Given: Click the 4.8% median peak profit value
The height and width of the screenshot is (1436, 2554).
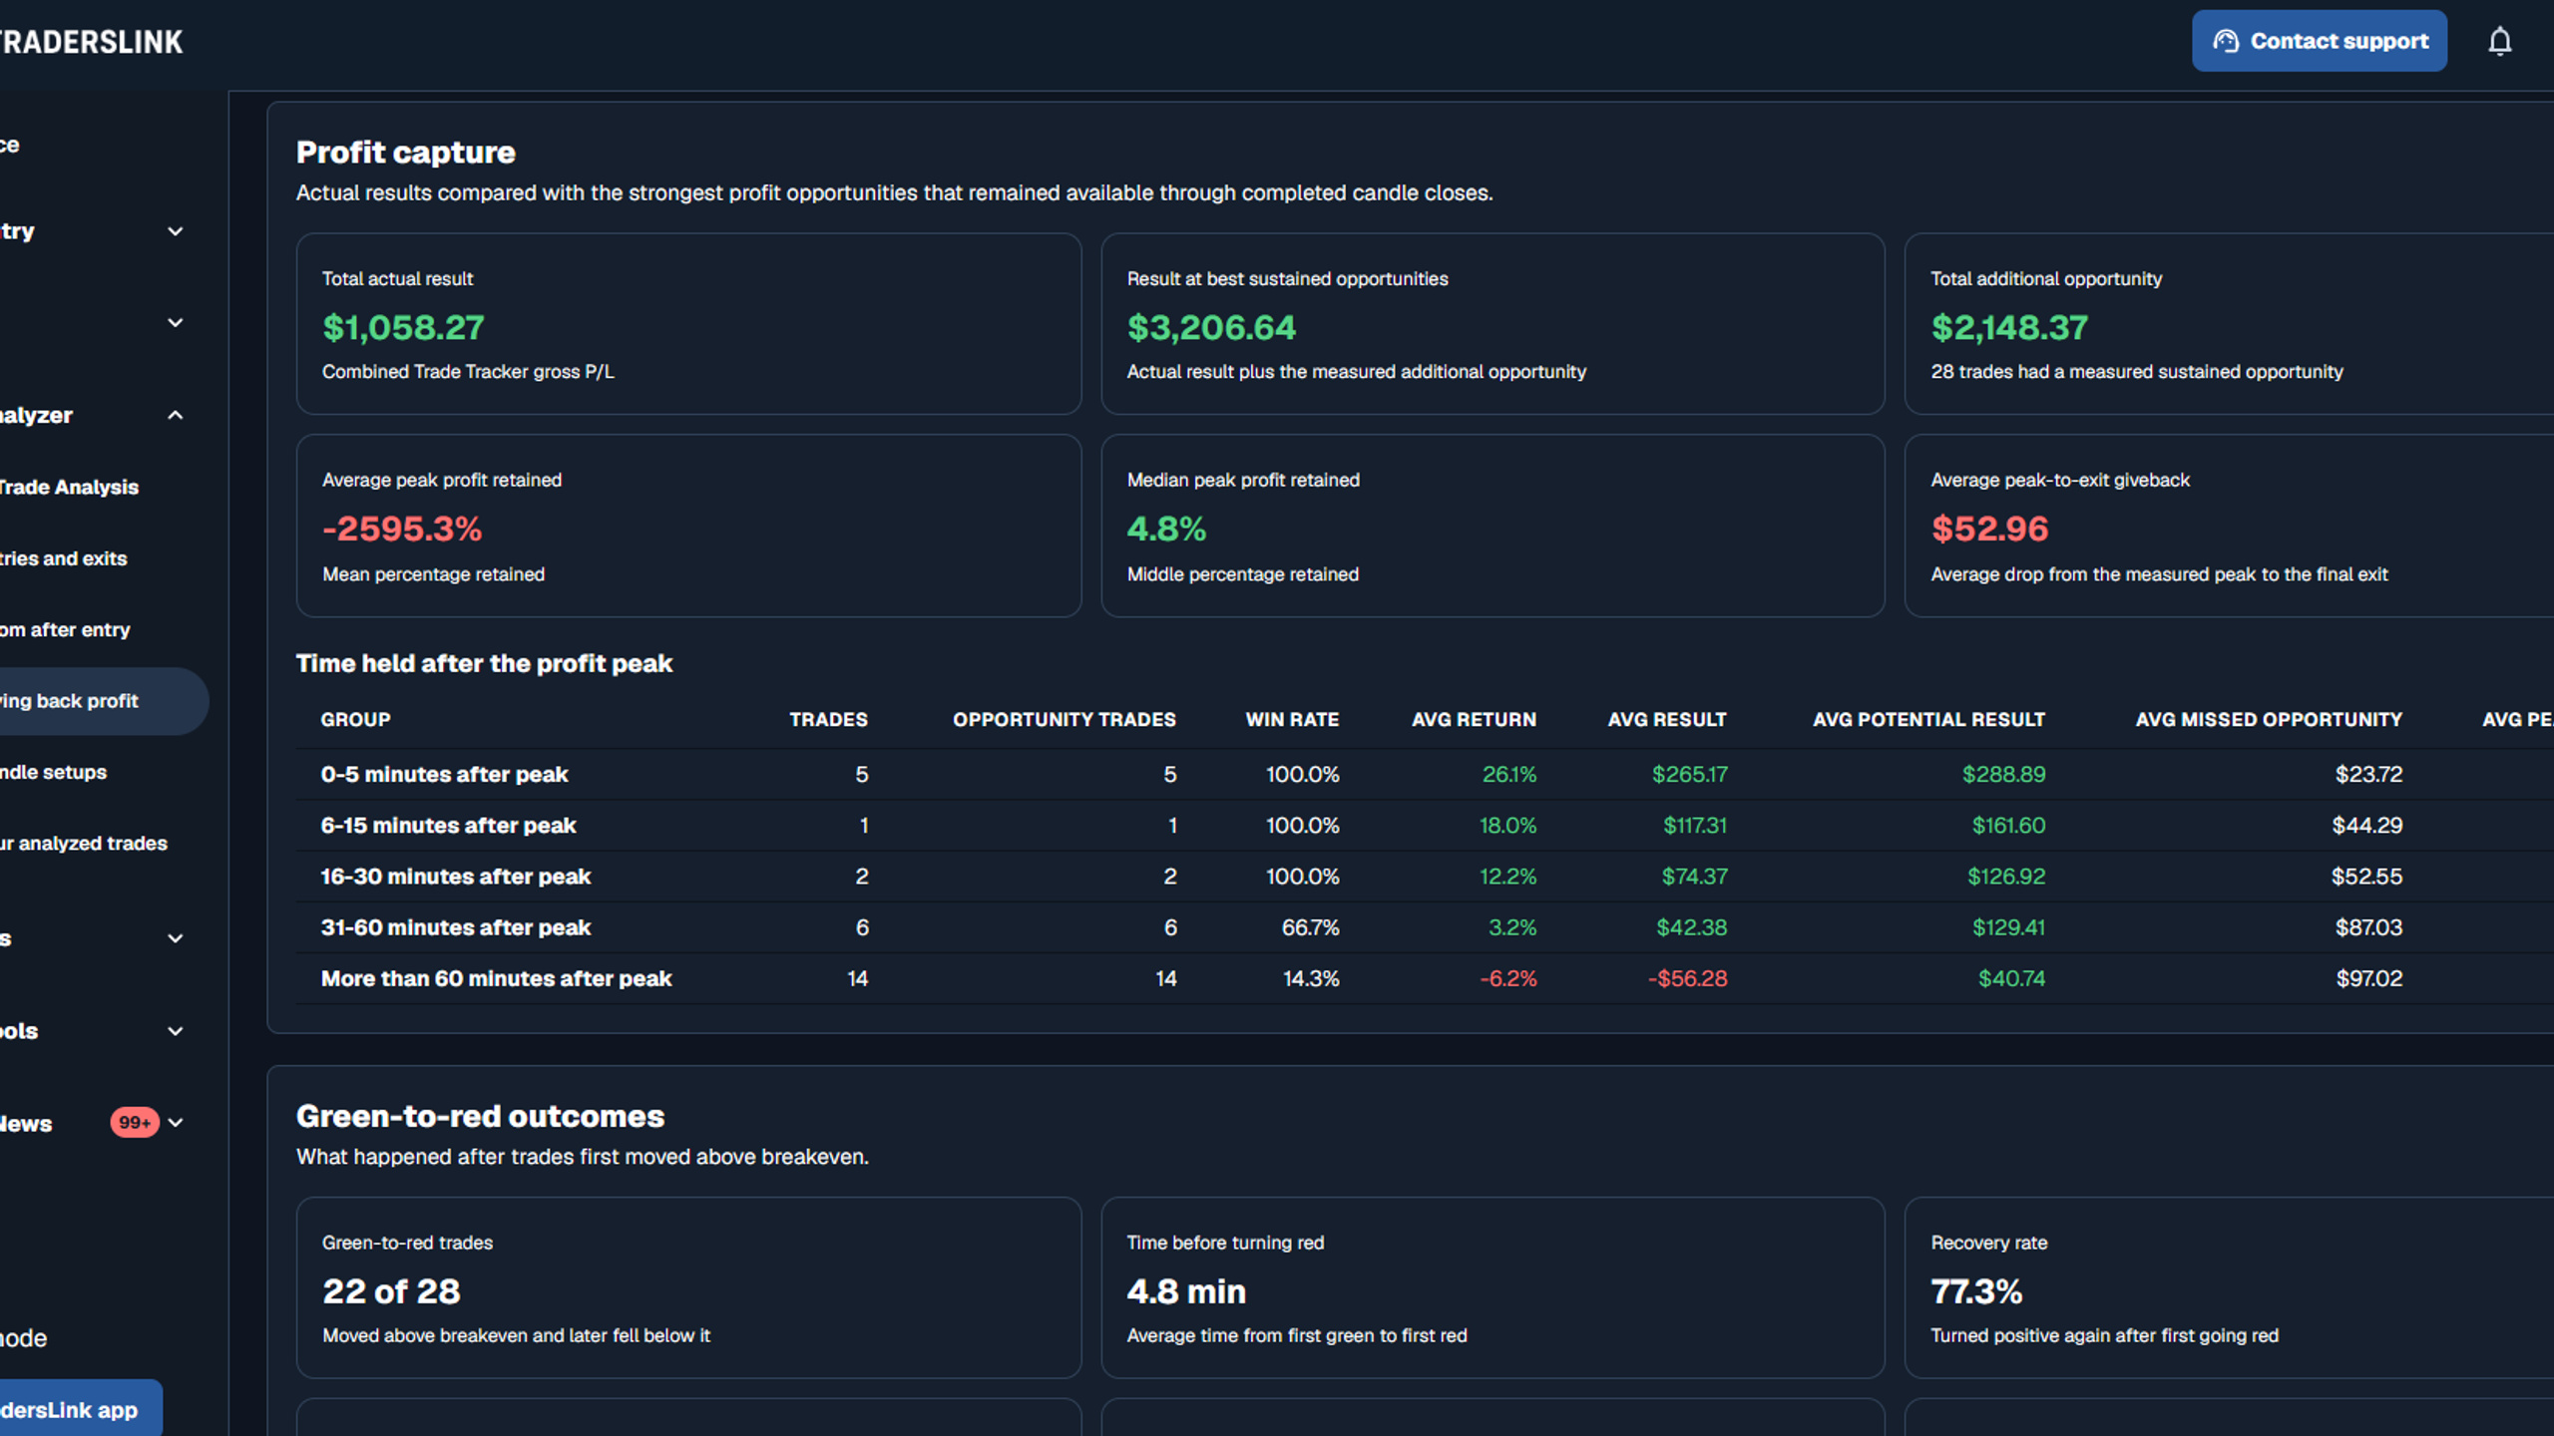Looking at the screenshot, I should [x=1166, y=529].
